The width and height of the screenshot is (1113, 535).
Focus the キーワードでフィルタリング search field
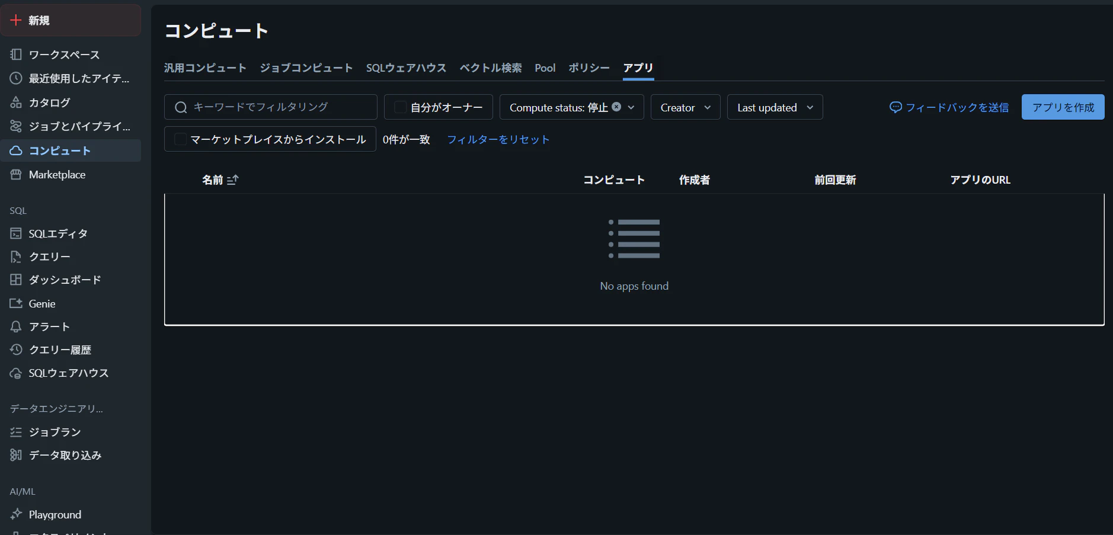271,107
